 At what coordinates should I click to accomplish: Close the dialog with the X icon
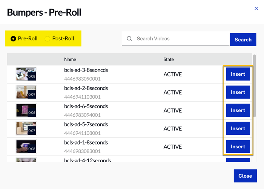(x=256, y=8)
